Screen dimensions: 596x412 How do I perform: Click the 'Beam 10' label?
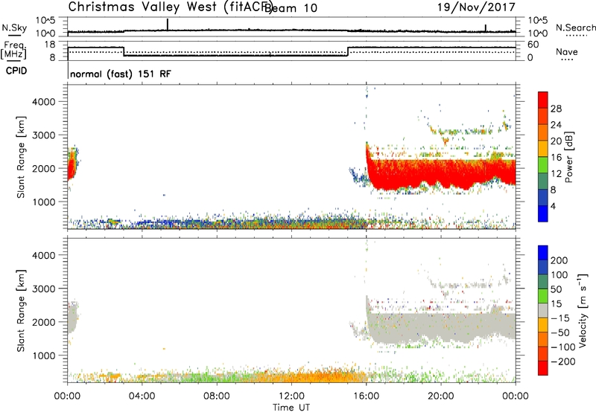(291, 8)
